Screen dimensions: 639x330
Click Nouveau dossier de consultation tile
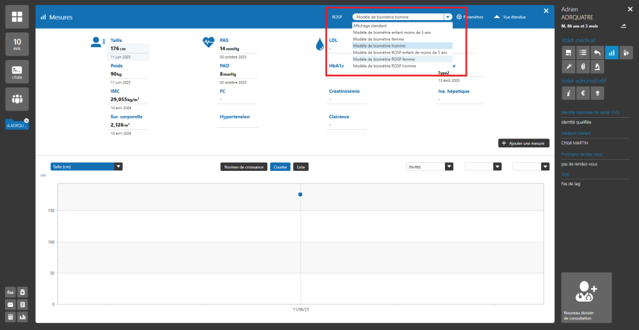(586, 297)
